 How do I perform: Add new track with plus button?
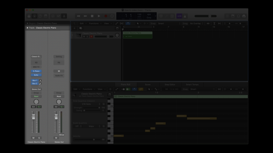(x=75, y=28)
